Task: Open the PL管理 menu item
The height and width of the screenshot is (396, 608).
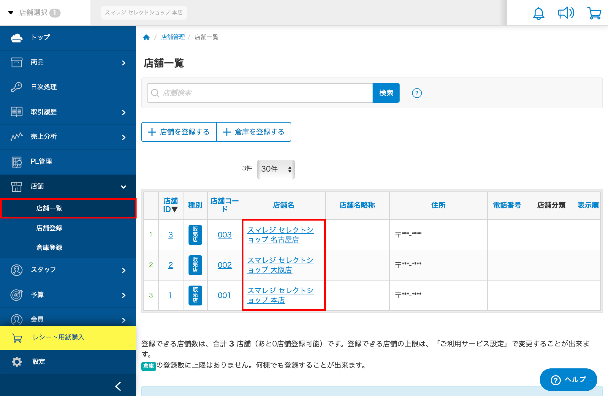Action: pos(68,161)
